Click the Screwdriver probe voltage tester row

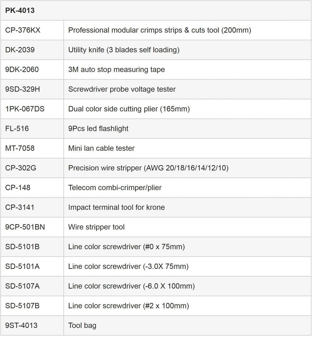[122, 89]
